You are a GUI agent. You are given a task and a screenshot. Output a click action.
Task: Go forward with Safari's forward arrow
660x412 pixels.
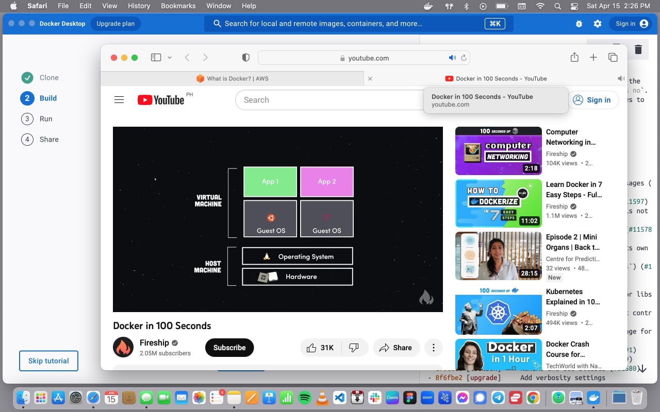(x=205, y=58)
